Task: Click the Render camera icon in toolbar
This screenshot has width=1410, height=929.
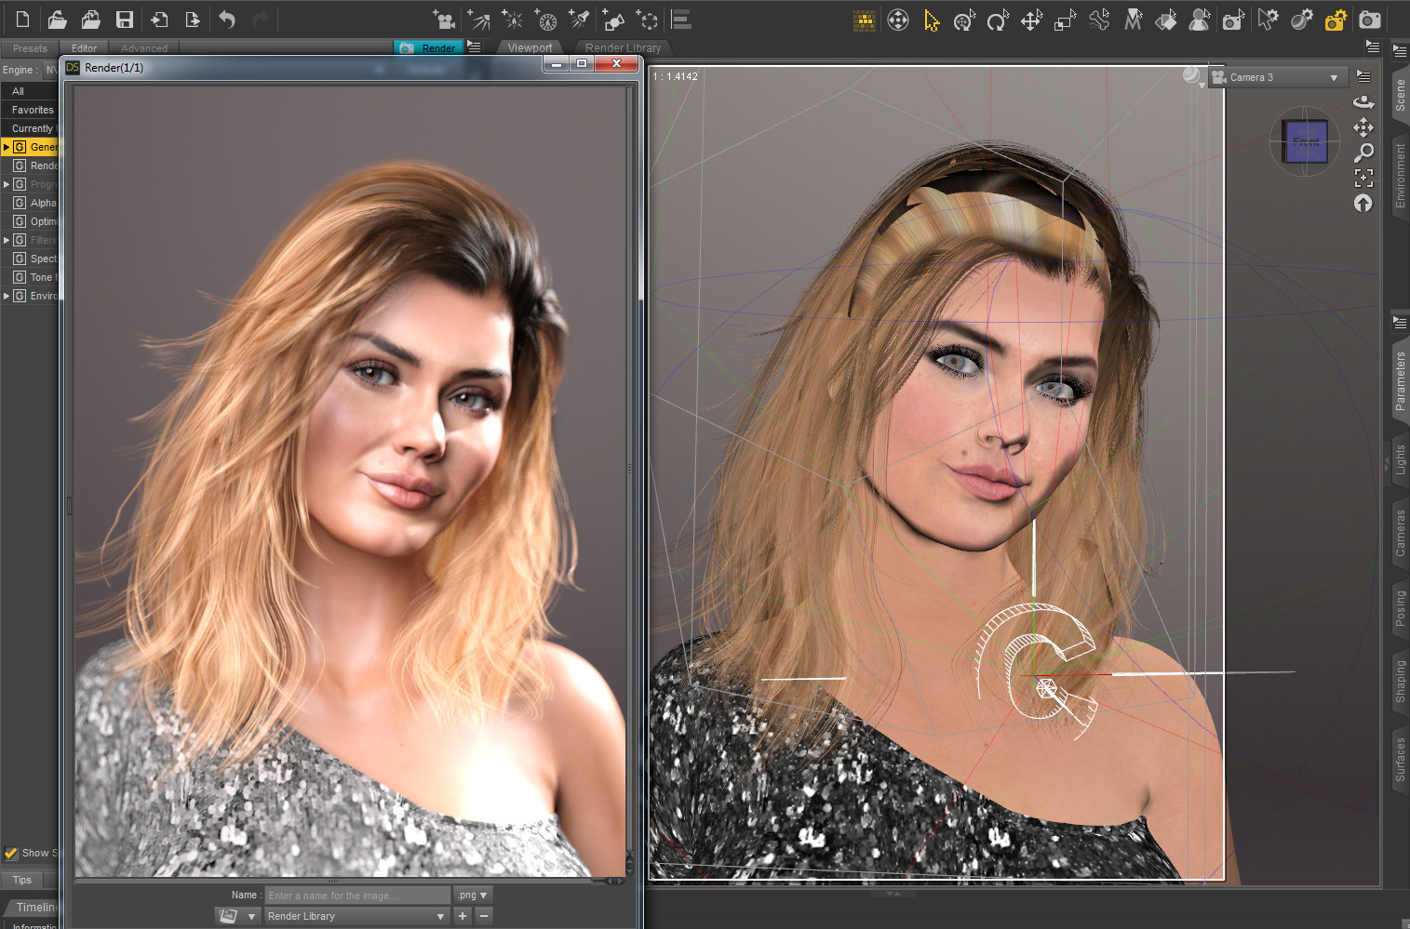Action: click(1369, 20)
